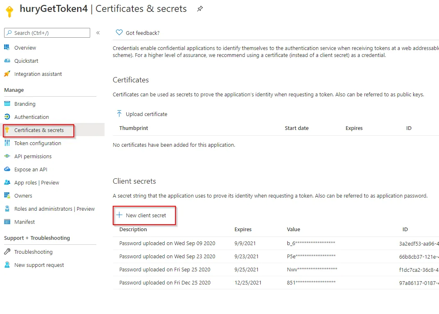Click the Troubleshooting wrench icon

[x=7, y=252]
